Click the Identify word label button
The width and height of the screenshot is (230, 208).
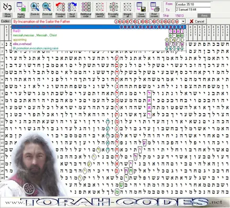100,15
